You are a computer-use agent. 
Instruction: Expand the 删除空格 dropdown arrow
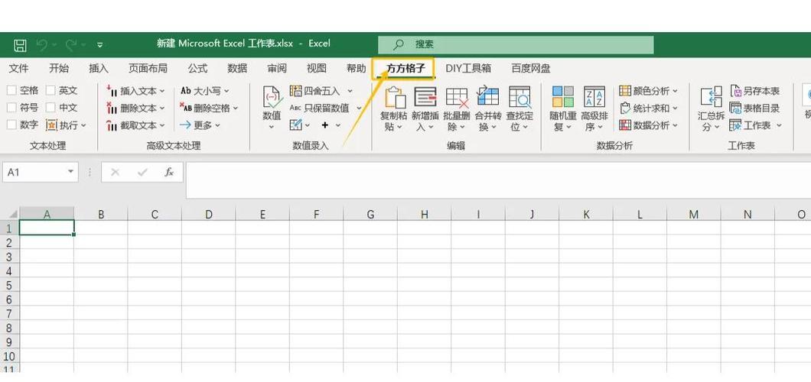point(236,108)
